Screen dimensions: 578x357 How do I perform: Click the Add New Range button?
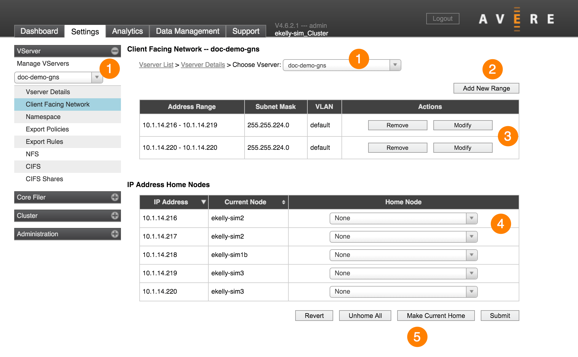click(486, 88)
